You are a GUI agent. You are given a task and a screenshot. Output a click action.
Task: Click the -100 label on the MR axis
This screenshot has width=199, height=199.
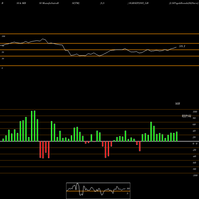click(x=195, y=176)
